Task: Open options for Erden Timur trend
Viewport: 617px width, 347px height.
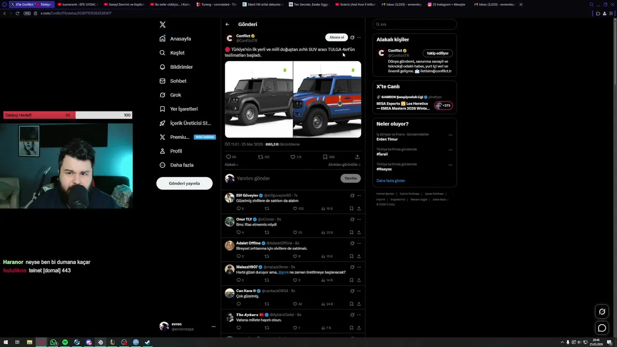Action: click(x=450, y=135)
